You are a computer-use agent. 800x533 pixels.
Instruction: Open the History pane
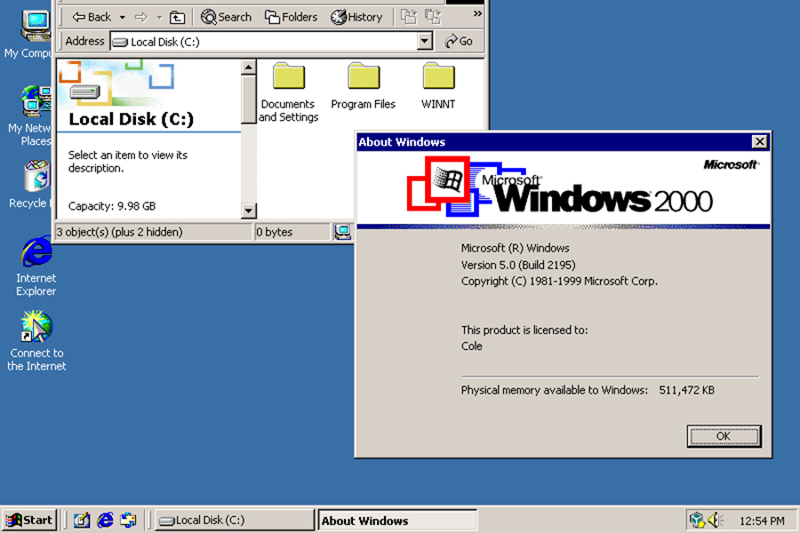[356, 16]
